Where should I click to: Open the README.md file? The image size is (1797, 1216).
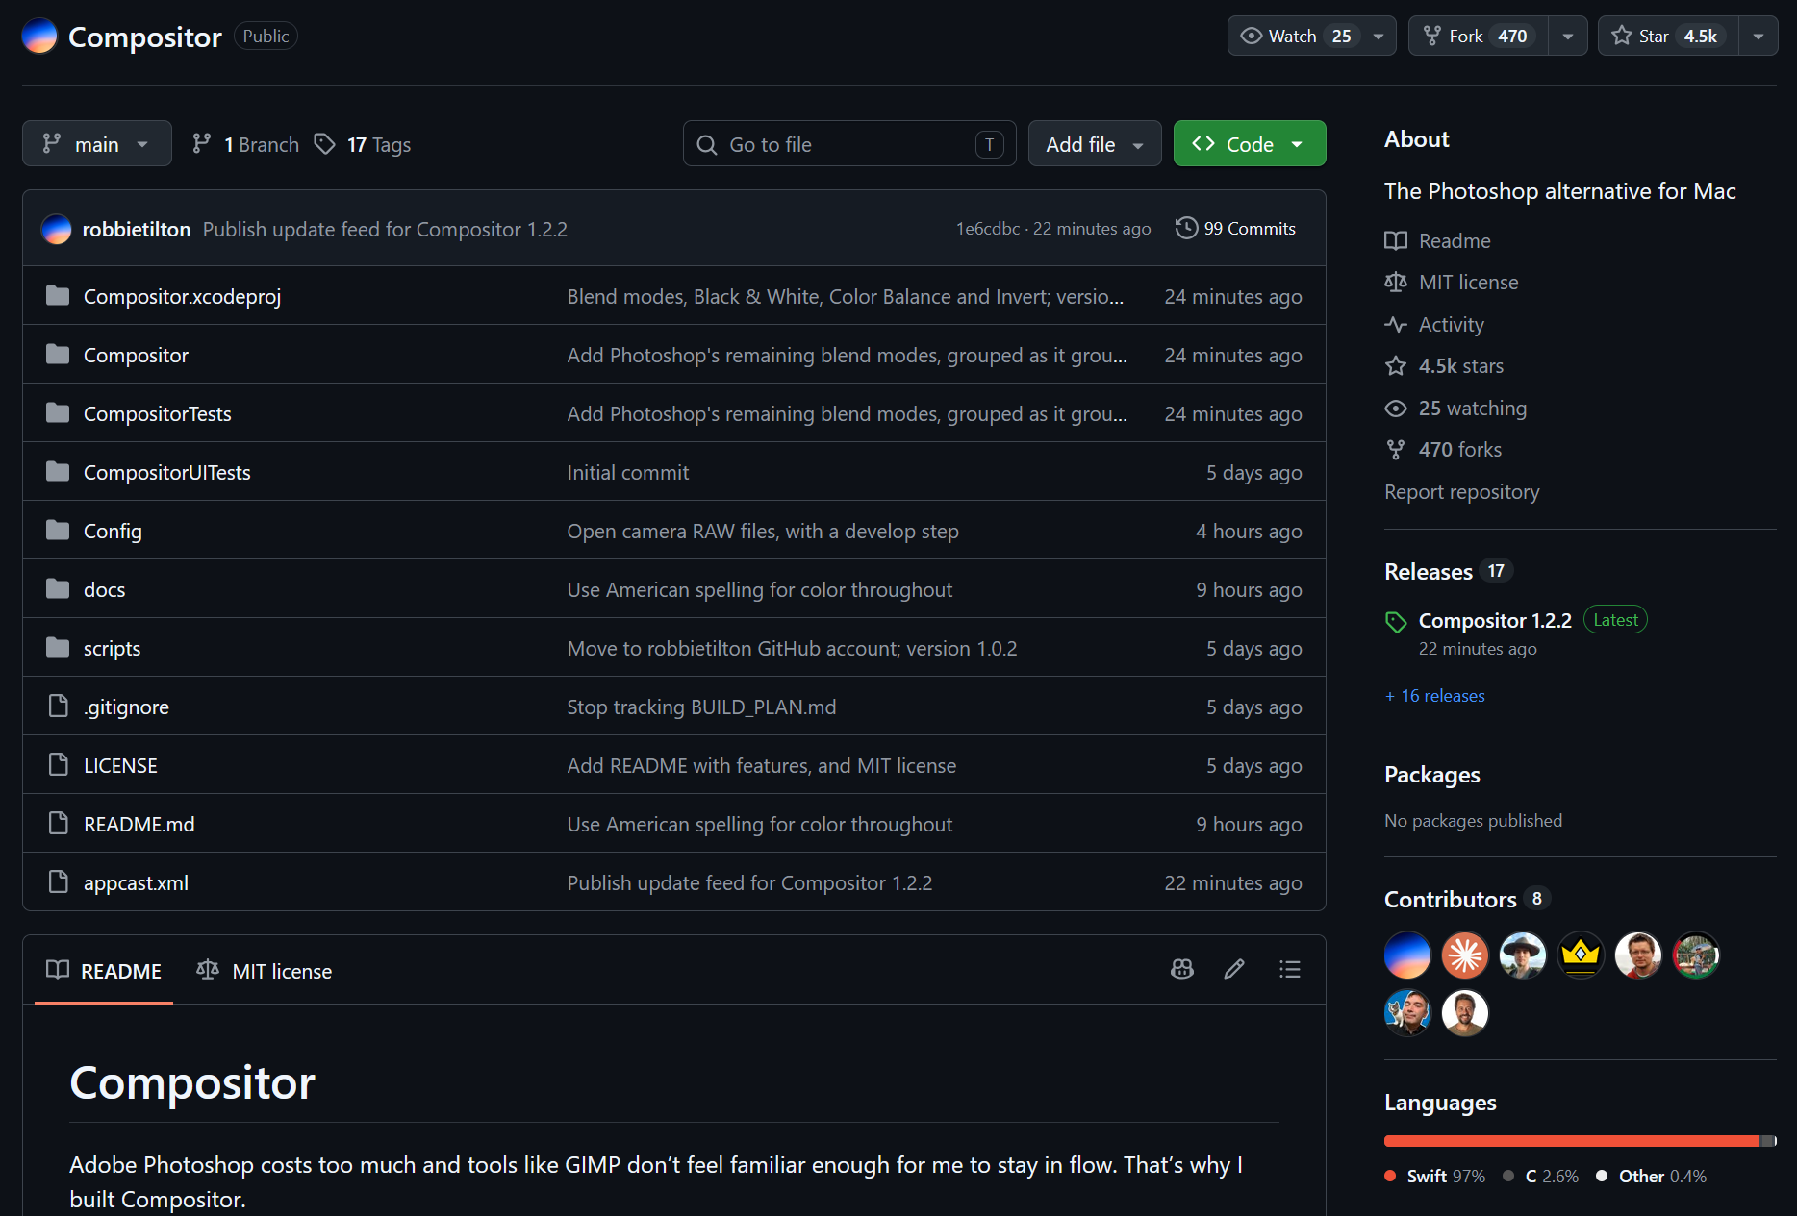[139, 824]
